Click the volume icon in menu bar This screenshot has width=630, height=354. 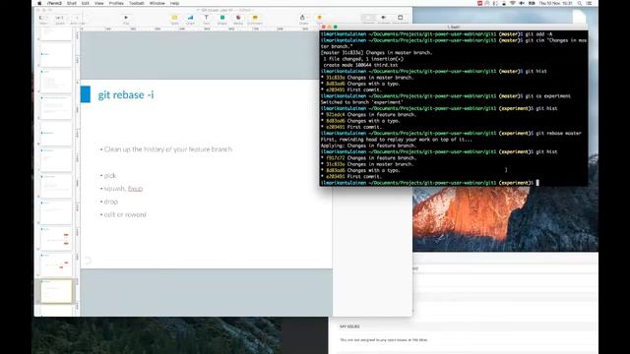[x=522, y=3]
